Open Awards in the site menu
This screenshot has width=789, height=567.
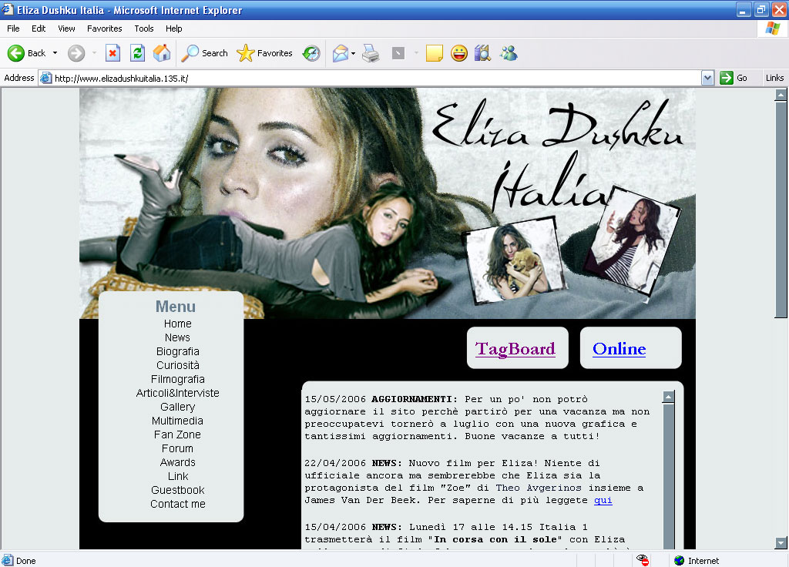click(178, 462)
